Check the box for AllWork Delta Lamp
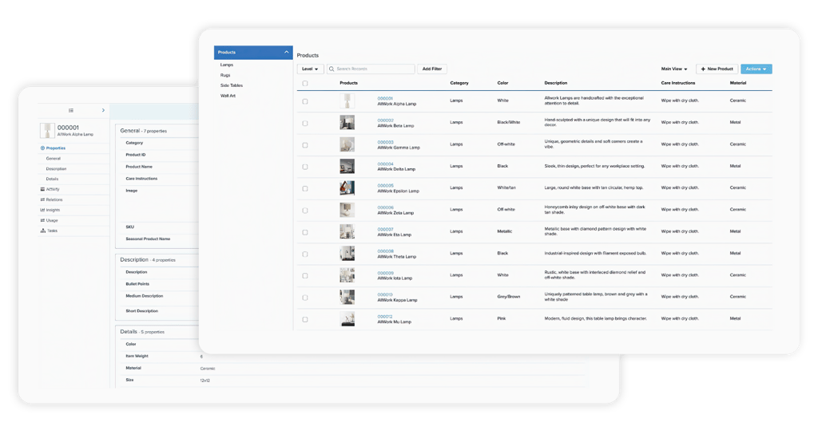Screen dimensions: 818x434 [305, 168]
